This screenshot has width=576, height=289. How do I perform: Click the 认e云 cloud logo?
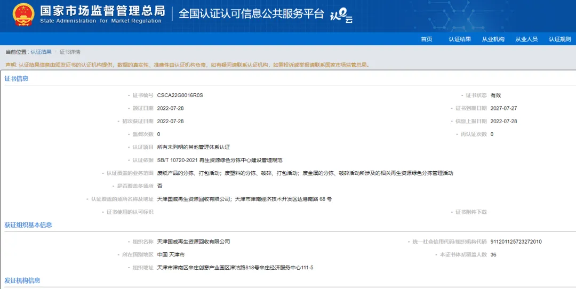342,17
